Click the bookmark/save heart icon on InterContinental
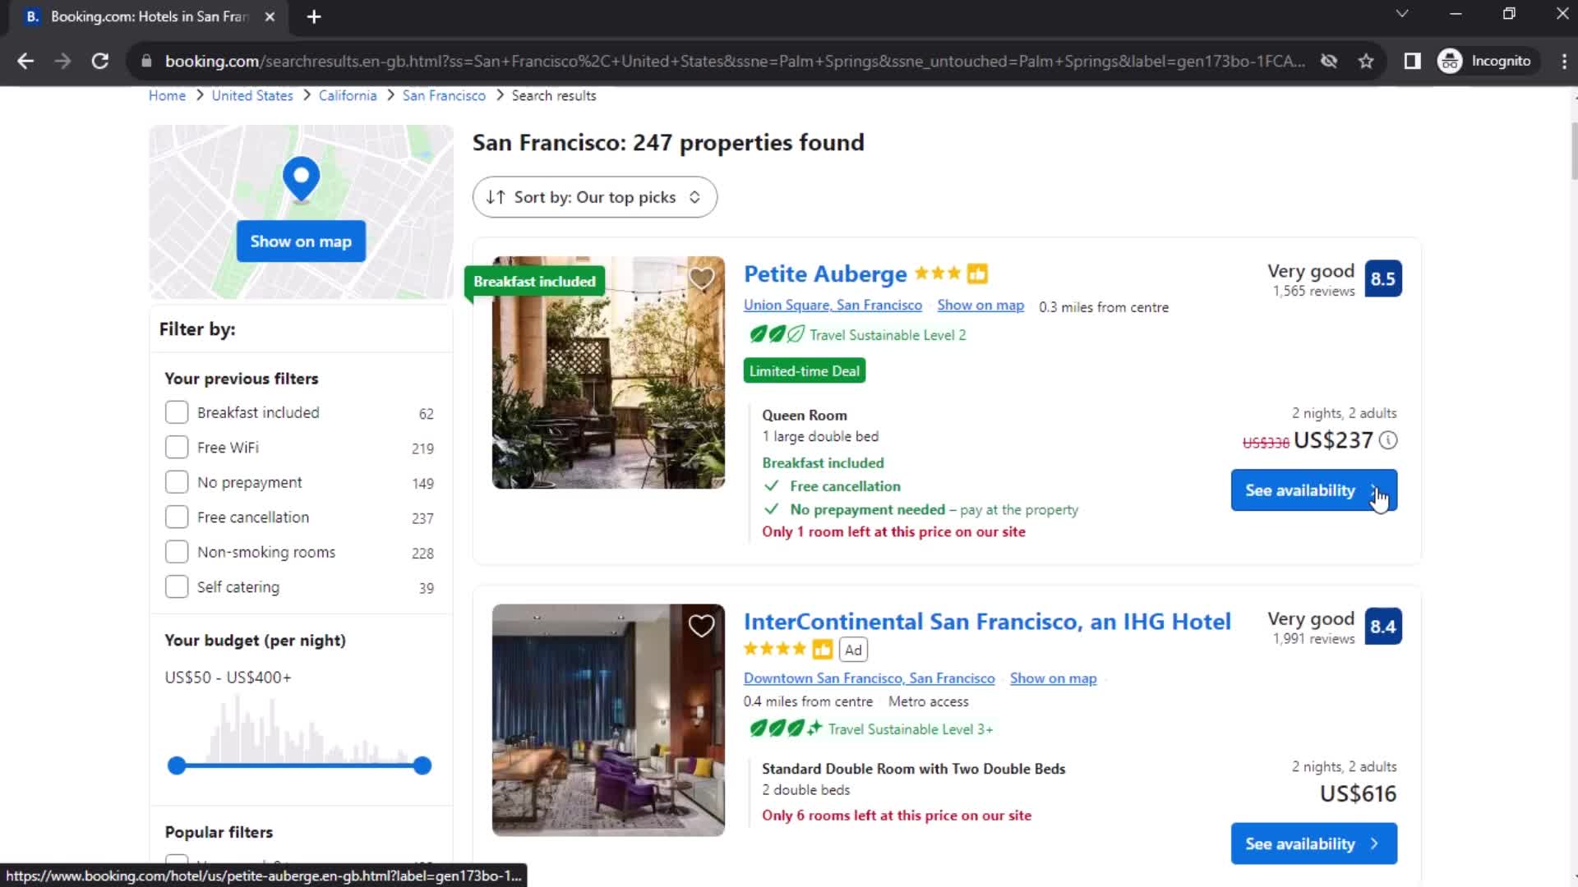The width and height of the screenshot is (1578, 887). [701, 626]
